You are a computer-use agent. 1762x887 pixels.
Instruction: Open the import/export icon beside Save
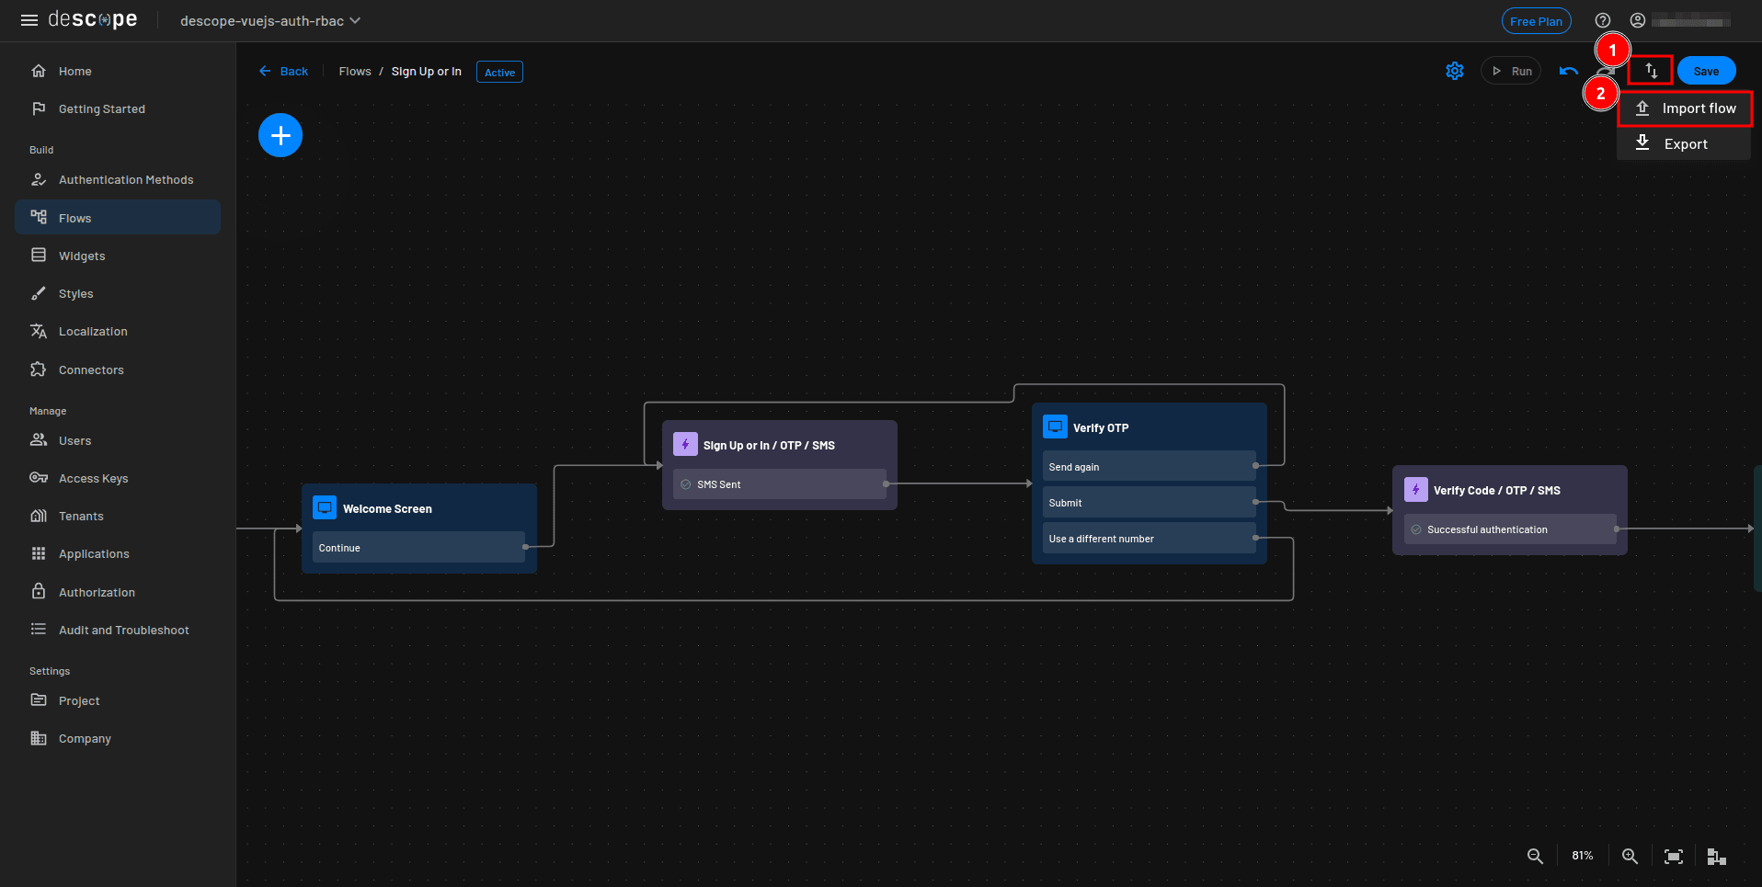[x=1649, y=71]
